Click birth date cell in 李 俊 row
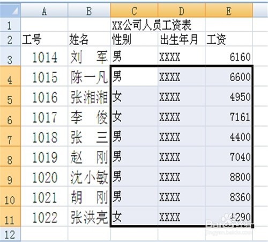This screenshot has width=268, height=242. (x=182, y=116)
